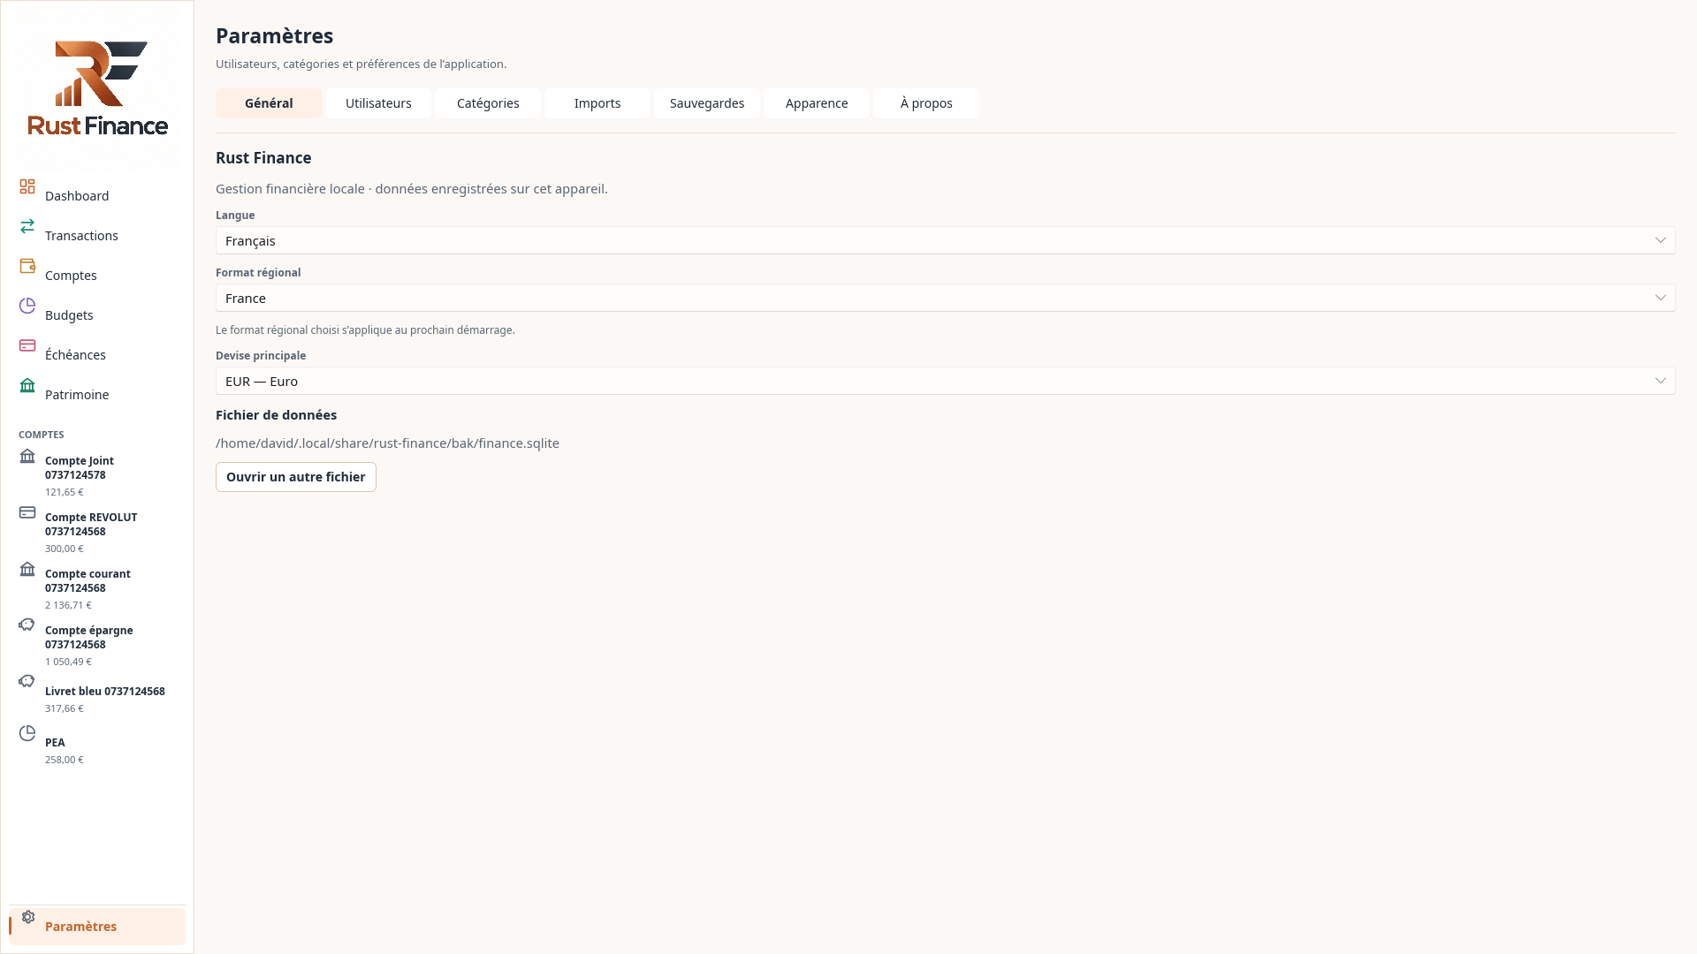Open the Catégories tab
This screenshot has width=1697, height=954.
pos(488,103)
